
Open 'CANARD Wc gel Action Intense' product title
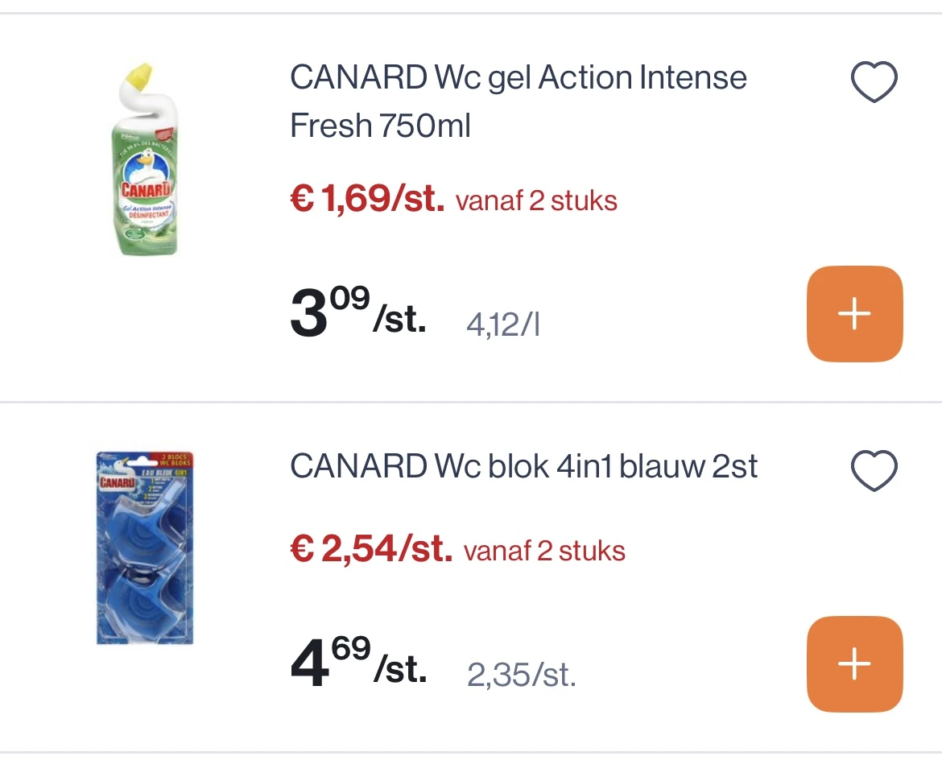coord(518,79)
